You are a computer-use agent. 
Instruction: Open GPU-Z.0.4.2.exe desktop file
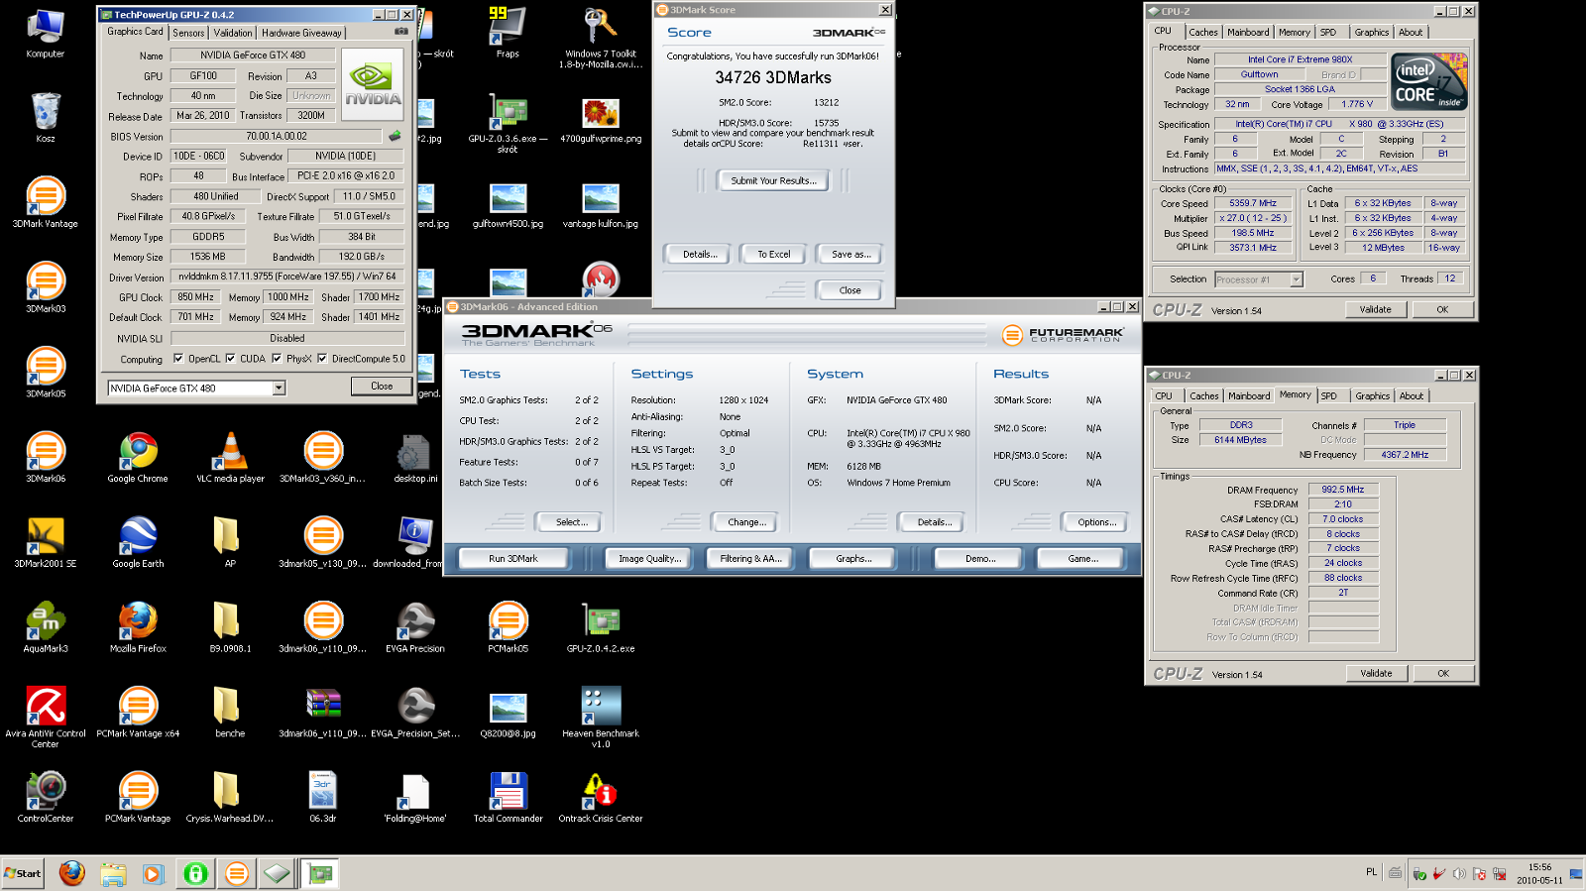601,627
